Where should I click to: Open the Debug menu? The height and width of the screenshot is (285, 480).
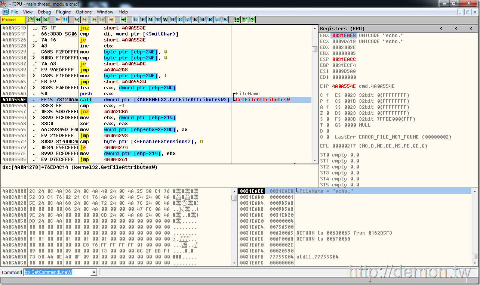pyautogui.click(x=44, y=12)
